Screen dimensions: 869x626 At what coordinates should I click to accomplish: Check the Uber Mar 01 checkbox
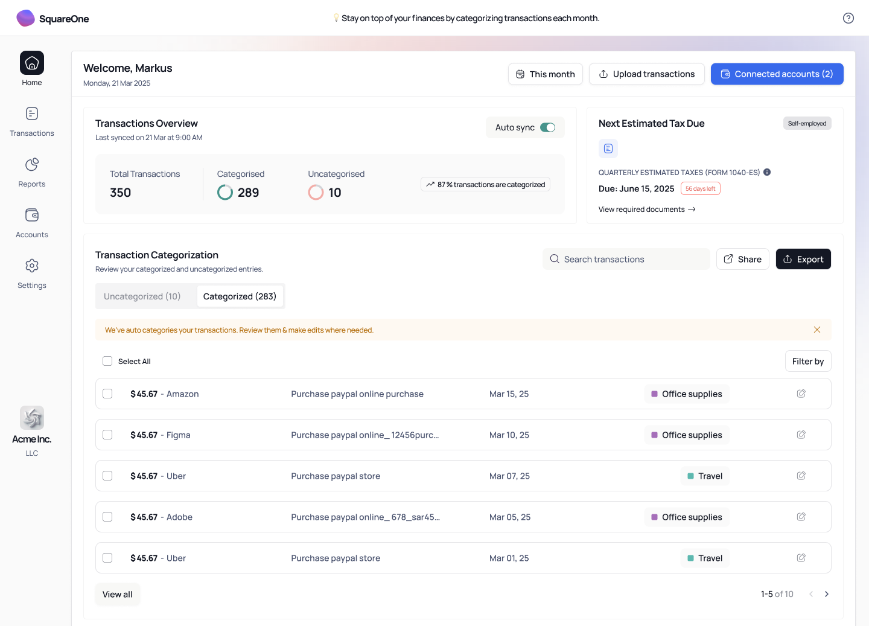[107, 558]
